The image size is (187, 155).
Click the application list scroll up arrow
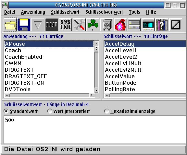coord(96,43)
